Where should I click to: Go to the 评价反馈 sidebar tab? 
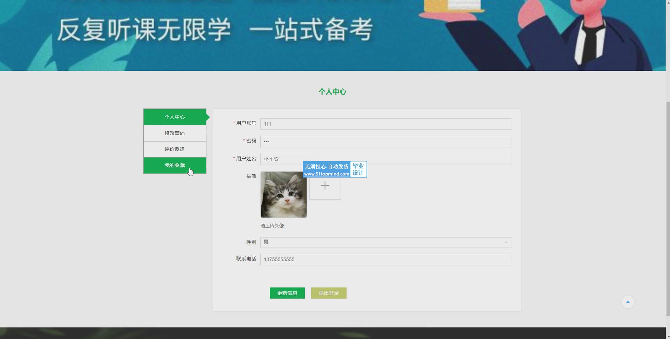(175, 149)
